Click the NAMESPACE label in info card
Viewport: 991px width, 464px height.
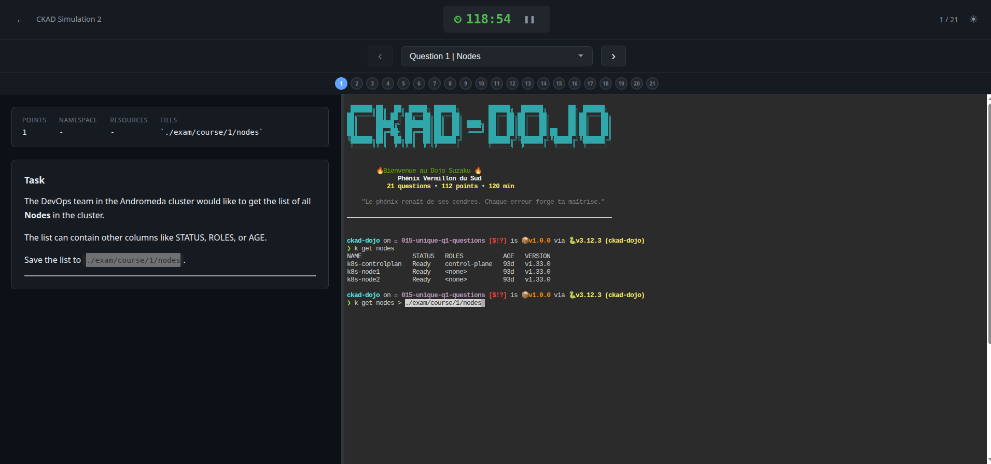tap(78, 120)
